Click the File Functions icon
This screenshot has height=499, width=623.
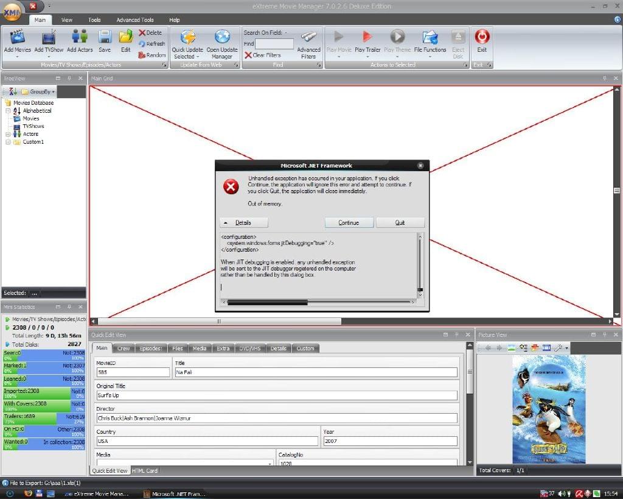click(x=430, y=37)
